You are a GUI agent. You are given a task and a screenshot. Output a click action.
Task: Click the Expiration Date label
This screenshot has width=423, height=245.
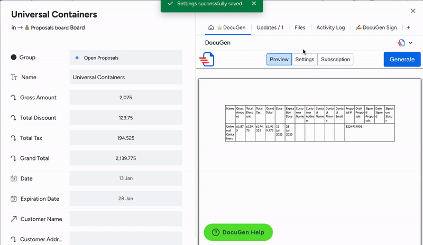click(40, 199)
